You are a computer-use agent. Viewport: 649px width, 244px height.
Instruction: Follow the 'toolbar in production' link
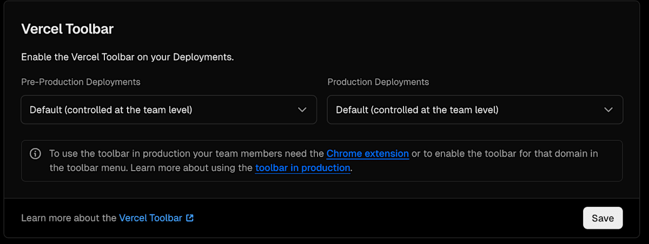click(x=302, y=168)
